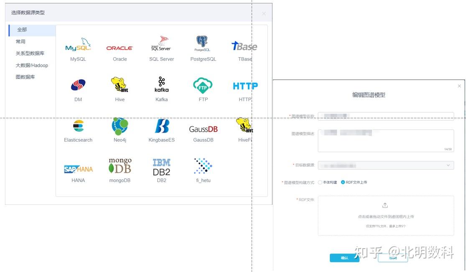Close the 编辑图谱模型 dialog
The image size is (466, 272).
pos(459,86)
